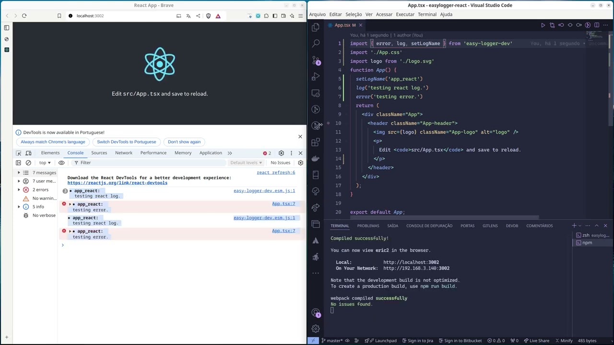Open new terminal launch profile dropdown

click(580, 226)
